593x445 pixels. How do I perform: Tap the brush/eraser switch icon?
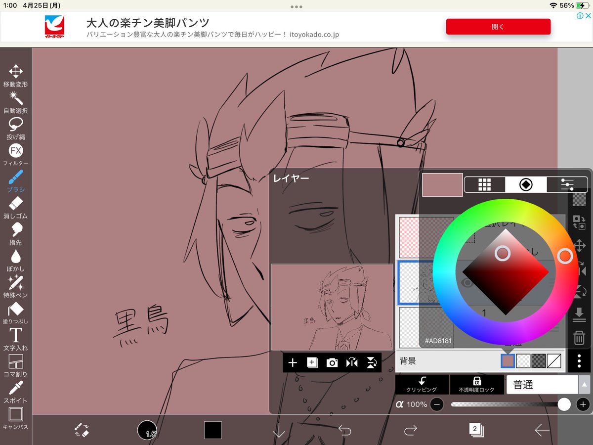coord(82,430)
